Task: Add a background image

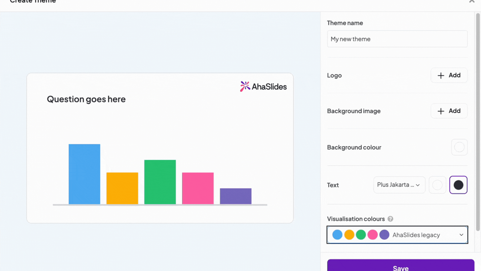Action: 449,111
